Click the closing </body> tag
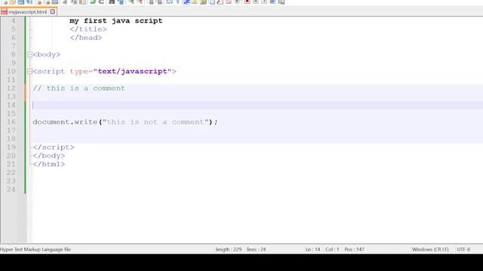The height and width of the screenshot is (271, 483). (x=49, y=156)
